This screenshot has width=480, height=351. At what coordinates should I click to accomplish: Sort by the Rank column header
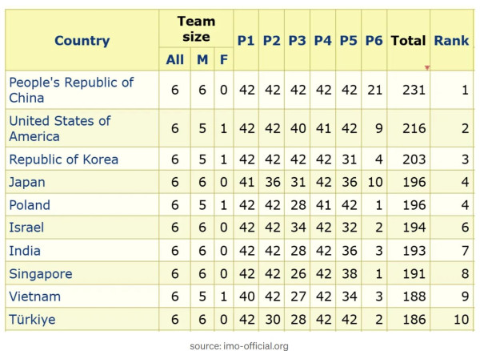[451, 40]
